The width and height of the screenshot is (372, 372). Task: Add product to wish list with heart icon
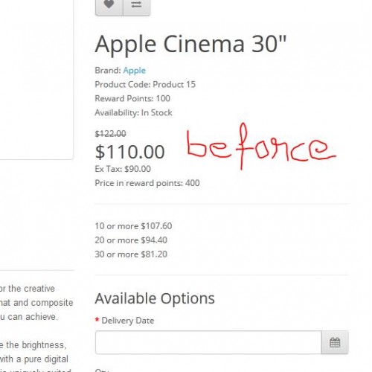coord(109,6)
